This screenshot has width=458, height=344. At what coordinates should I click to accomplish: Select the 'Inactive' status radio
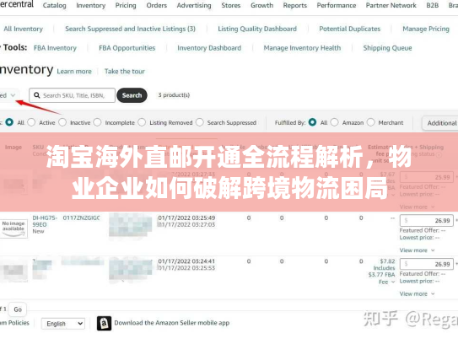click(62, 122)
